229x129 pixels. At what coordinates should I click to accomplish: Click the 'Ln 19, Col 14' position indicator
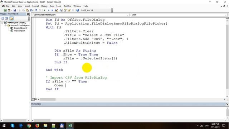87,10
